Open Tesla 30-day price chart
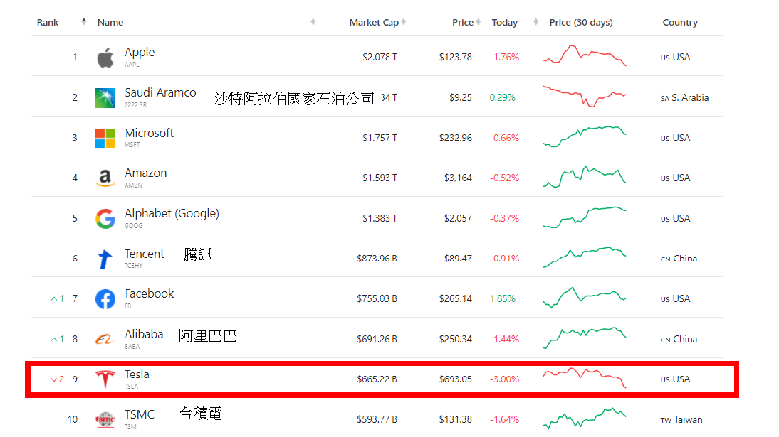Screen dimensions: 779x437 point(584,377)
